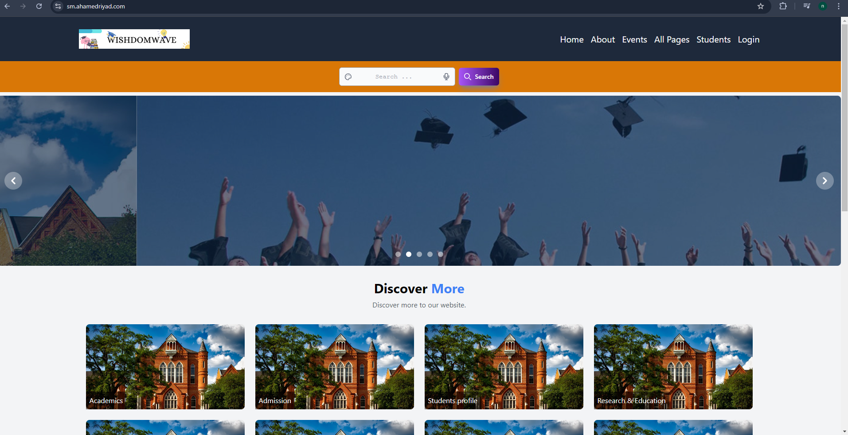Open the browser three-dot menu
848x435 pixels.
click(839, 6)
